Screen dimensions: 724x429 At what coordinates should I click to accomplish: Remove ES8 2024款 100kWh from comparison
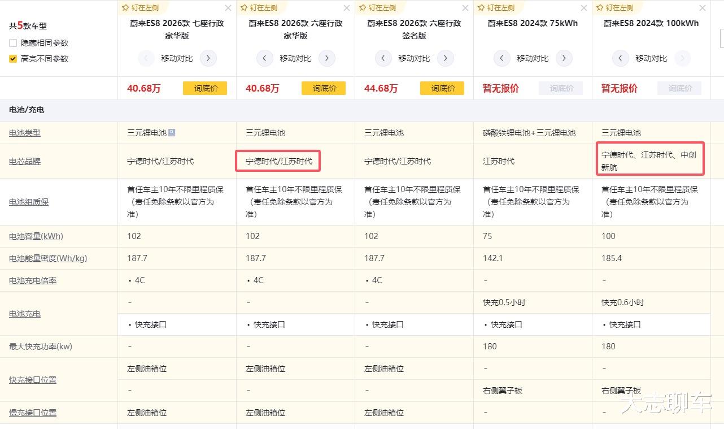[x=703, y=8]
